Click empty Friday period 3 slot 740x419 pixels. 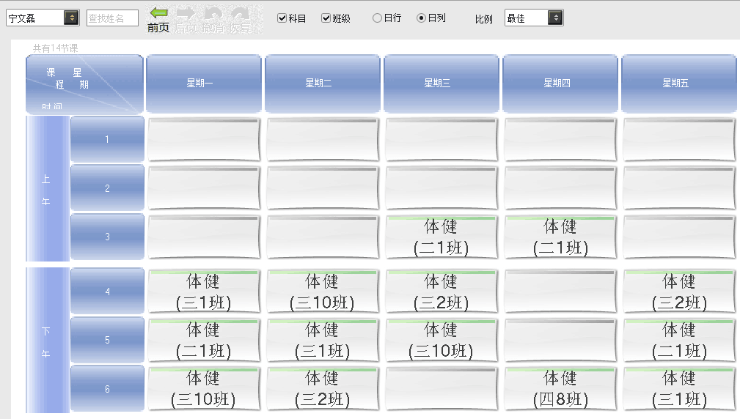tap(679, 237)
